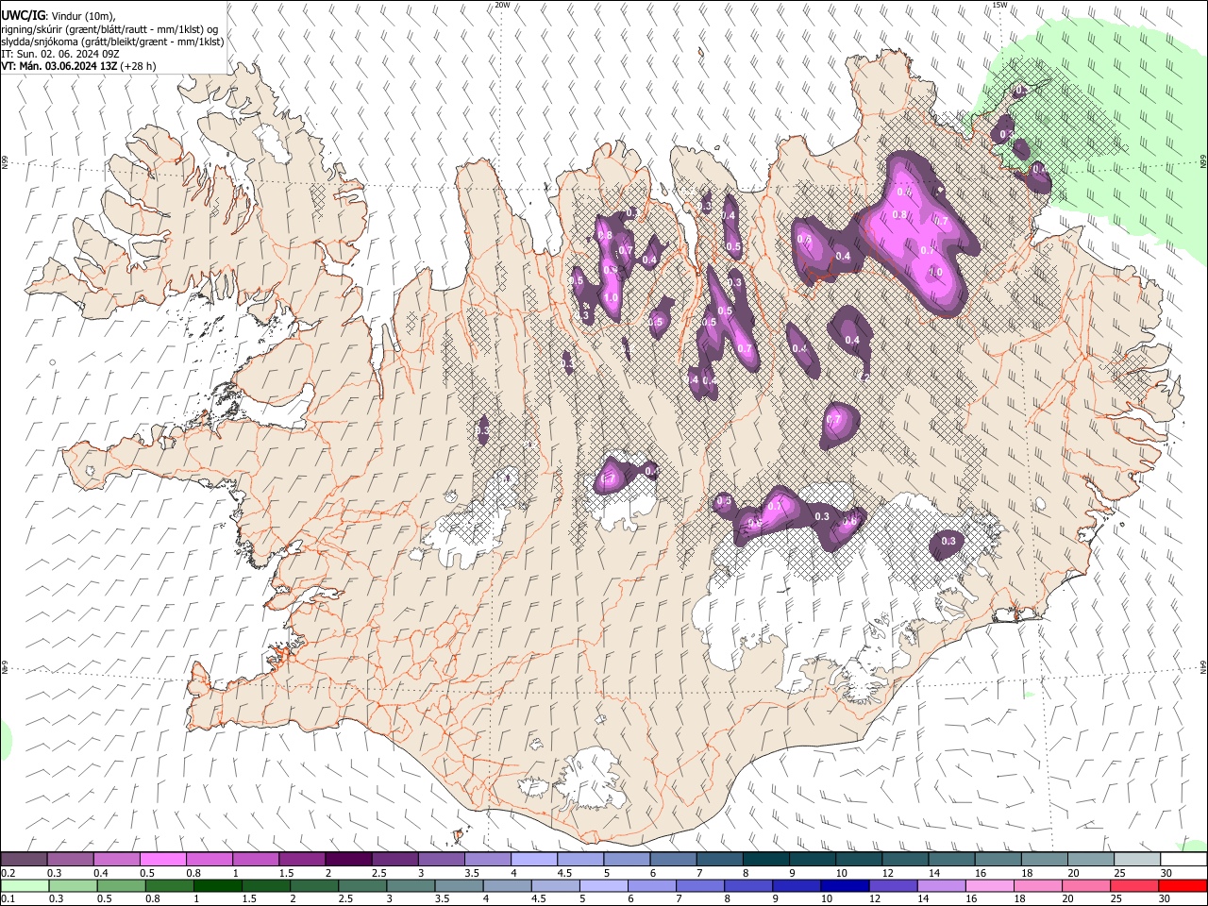This screenshot has height=906, width=1208.
Task: Click the '15W' longitude label
Action: (1000, 5)
